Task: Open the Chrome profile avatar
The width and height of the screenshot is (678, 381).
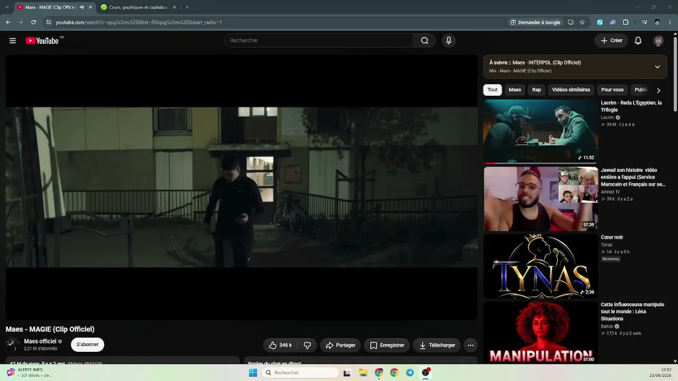Action: point(657,22)
